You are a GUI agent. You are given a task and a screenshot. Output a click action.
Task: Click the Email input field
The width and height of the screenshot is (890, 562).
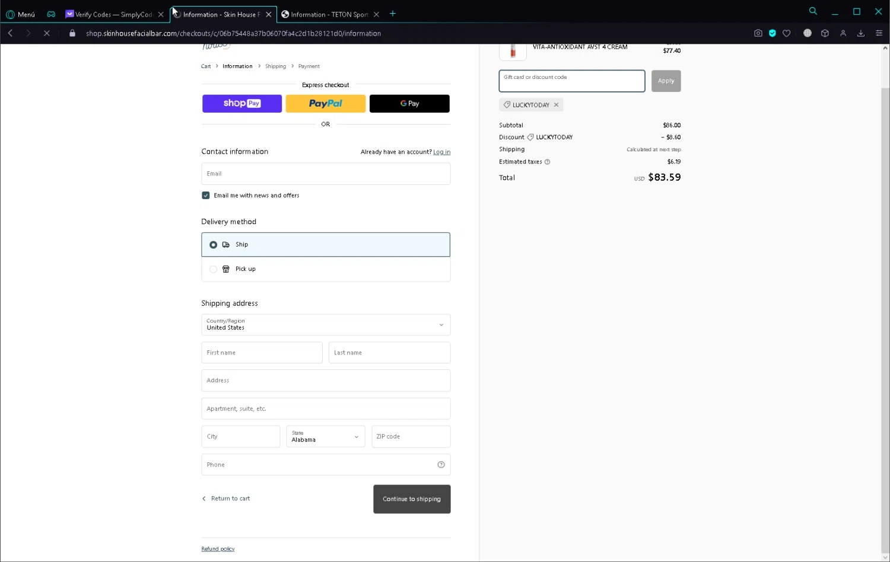click(326, 174)
